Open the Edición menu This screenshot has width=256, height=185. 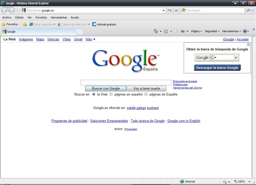coord(19,17)
